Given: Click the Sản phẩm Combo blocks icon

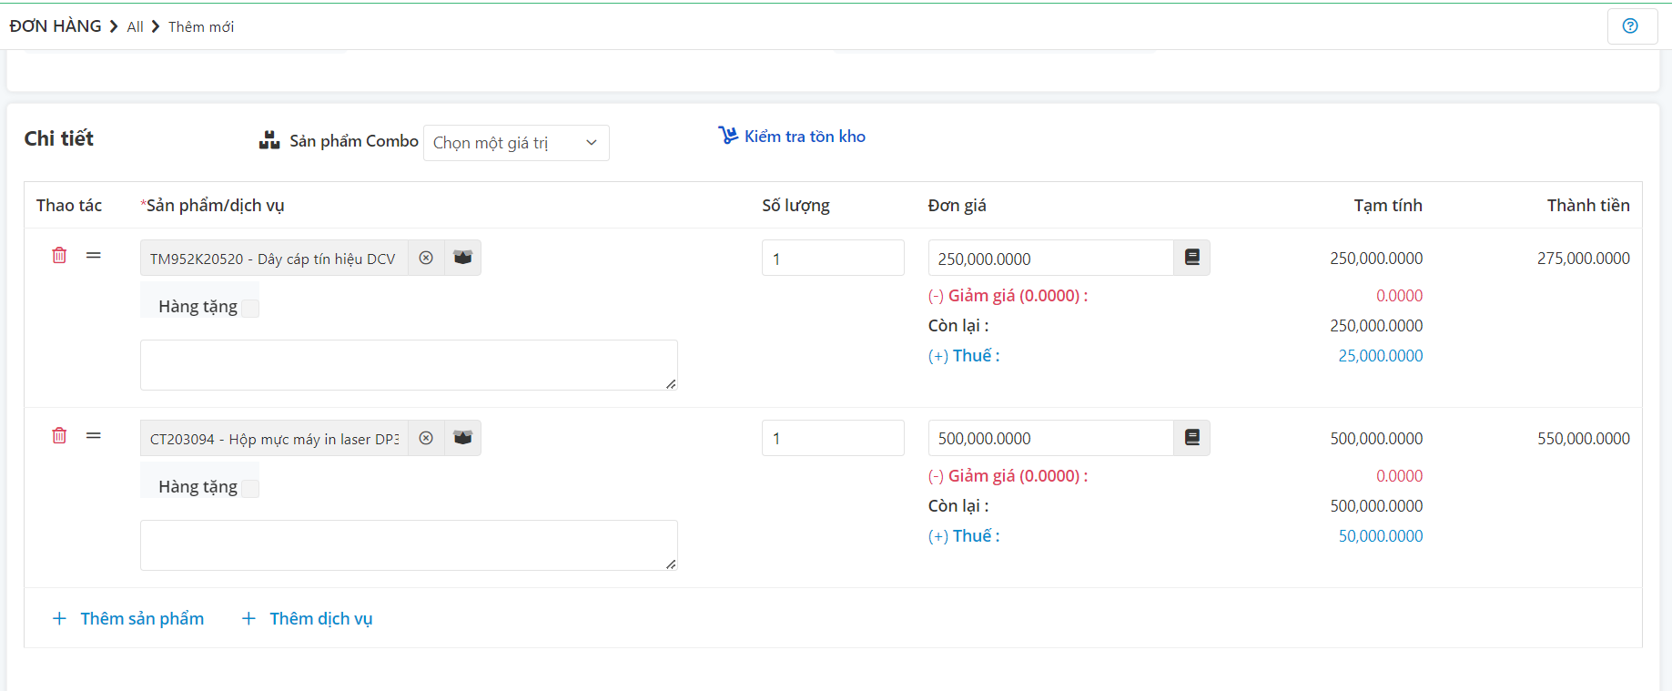Looking at the screenshot, I should point(269,140).
